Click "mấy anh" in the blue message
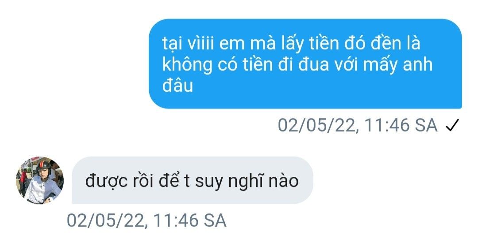This screenshot has height=235, width=478. pos(397,65)
